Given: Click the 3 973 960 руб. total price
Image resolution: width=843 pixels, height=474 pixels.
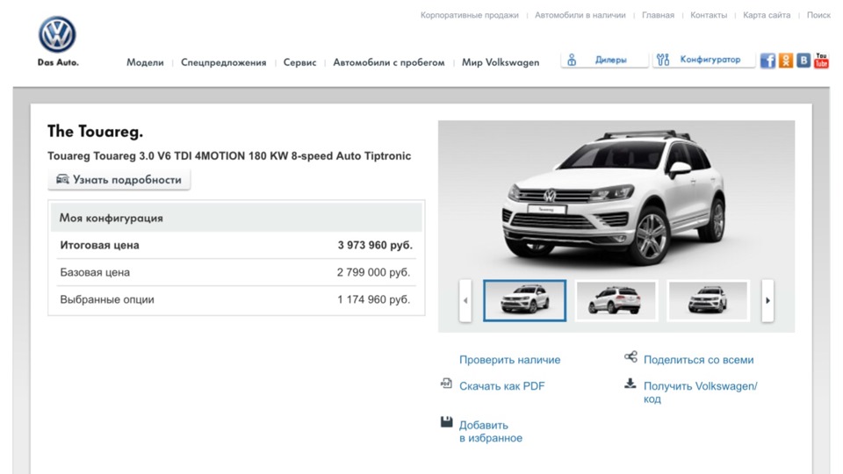Looking at the screenshot, I should coord(375,245).
